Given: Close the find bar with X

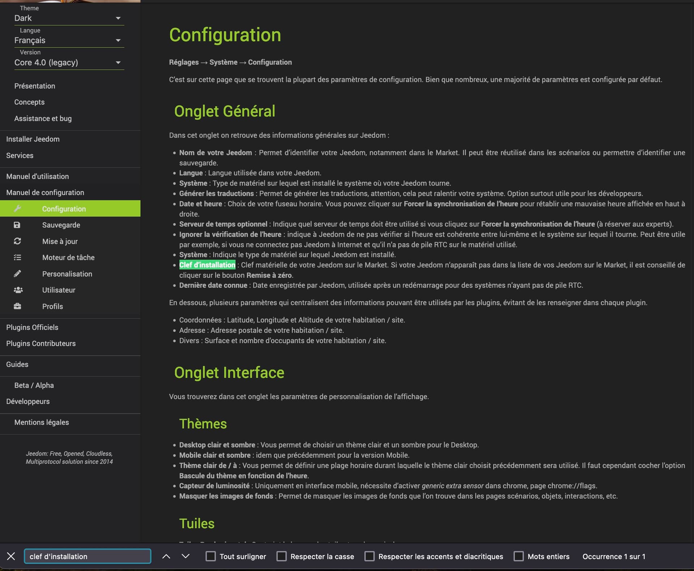Looking at the screenshot, I should (x=11, y=556).
